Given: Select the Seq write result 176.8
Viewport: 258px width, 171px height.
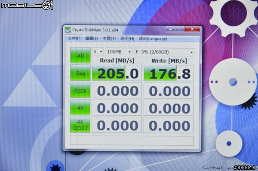Looking at the screenshot, I should tap(169, 73).
